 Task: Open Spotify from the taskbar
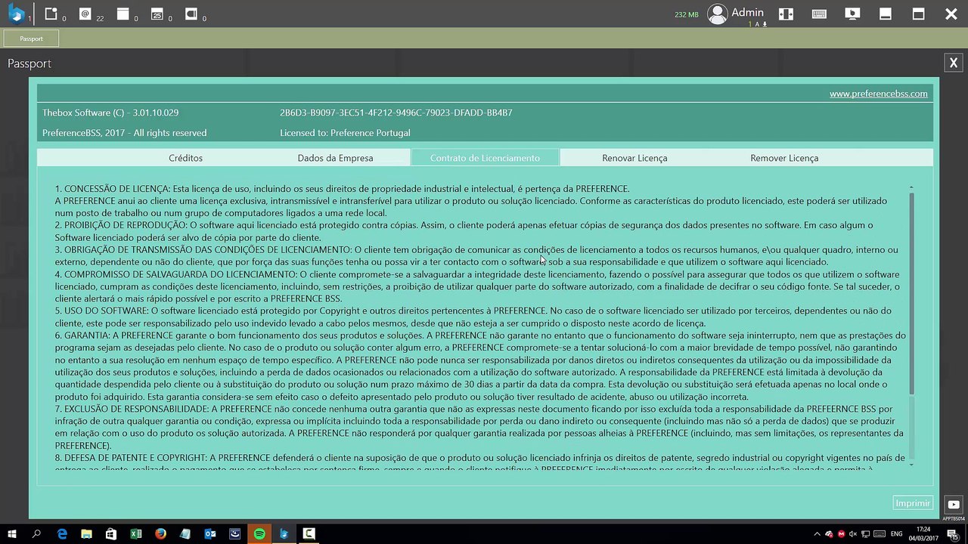pyautogui.click(x=259, y=534)
